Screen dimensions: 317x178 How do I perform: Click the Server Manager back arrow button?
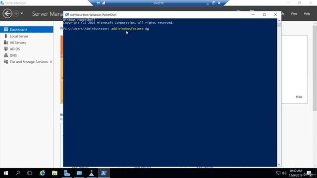[7, 13]
